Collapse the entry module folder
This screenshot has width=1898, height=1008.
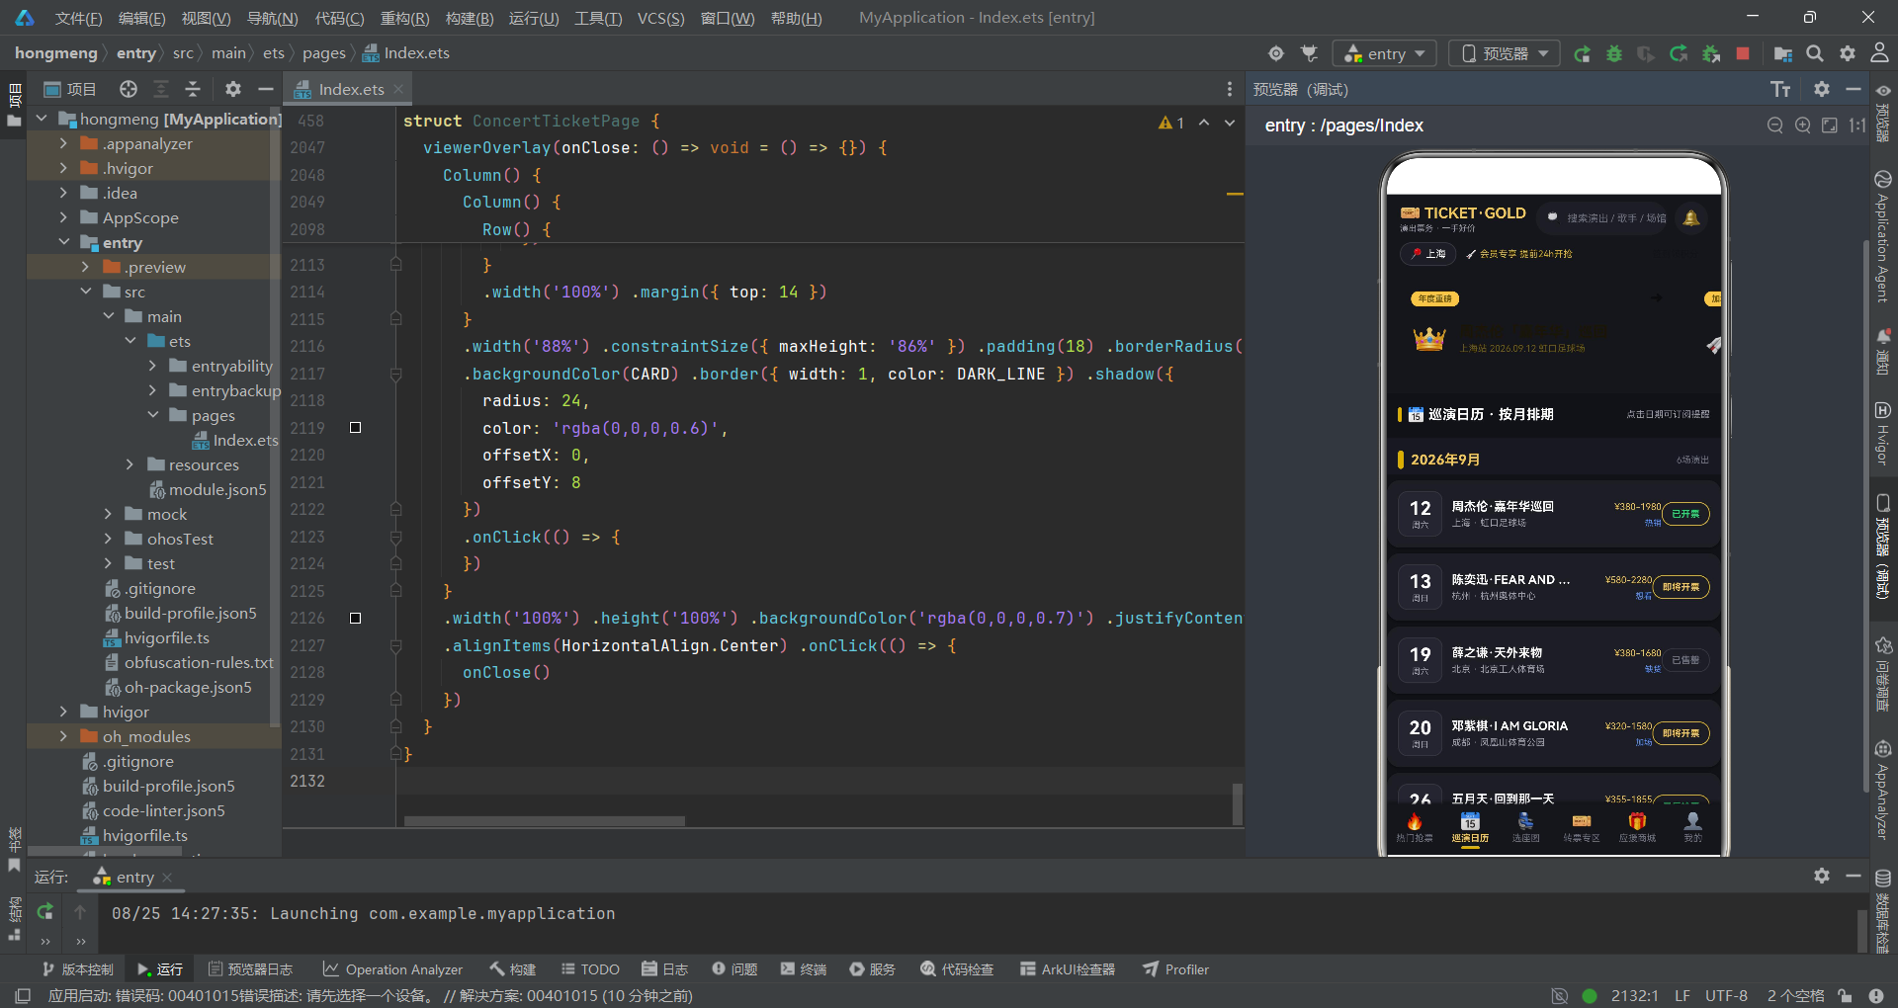[x=64, y=242]
